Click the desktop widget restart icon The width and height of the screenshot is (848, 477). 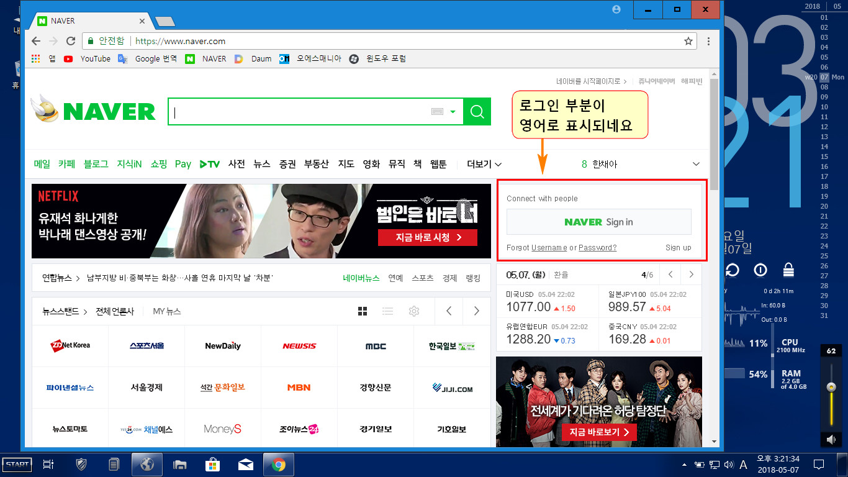[733, 270]
